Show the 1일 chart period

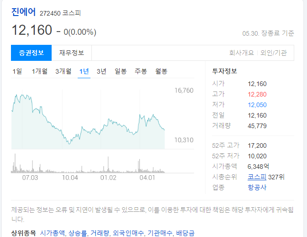click(x=17, y=71)
